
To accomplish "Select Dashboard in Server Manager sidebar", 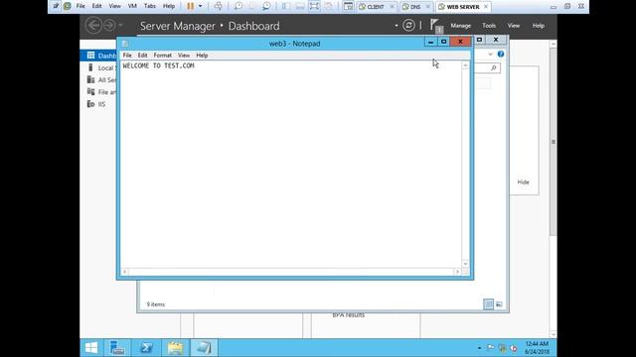I will point(98,56).
